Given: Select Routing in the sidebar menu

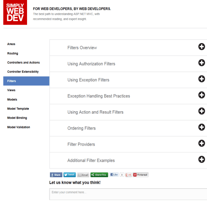Looking at the screenshot, I should point(12,54).
